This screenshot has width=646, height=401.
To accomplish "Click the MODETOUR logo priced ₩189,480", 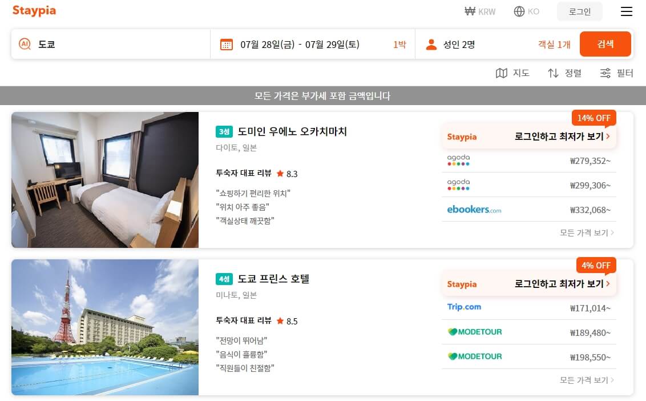I will (475, 332).
